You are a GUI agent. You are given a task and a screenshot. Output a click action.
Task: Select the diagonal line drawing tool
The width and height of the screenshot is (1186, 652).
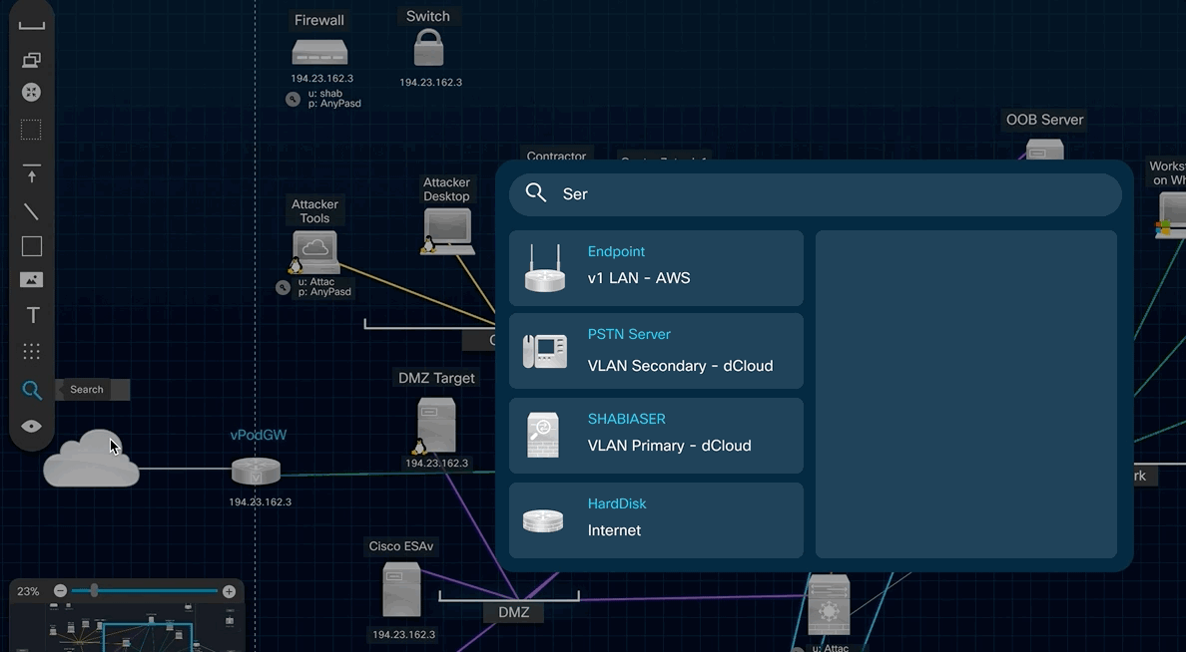pos(31,211)
